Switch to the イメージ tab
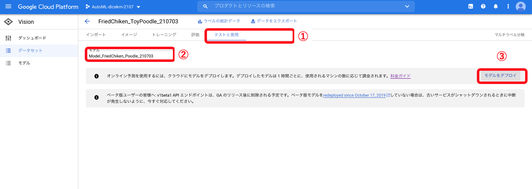The image size is (532, 189). point(129,35)
